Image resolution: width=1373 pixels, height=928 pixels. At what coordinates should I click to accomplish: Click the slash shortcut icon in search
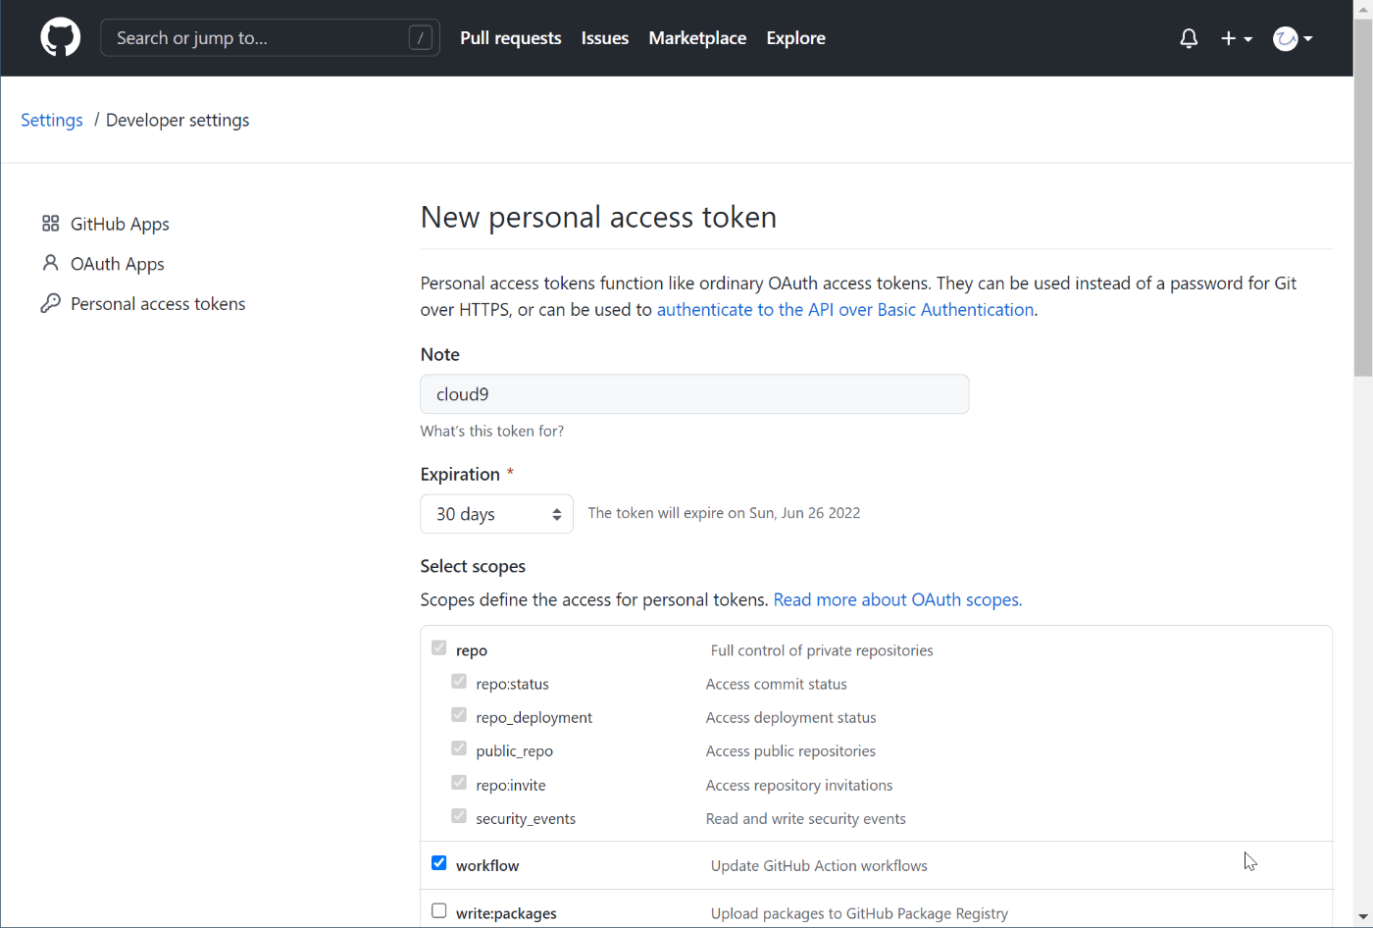click(x=420, y=38)
